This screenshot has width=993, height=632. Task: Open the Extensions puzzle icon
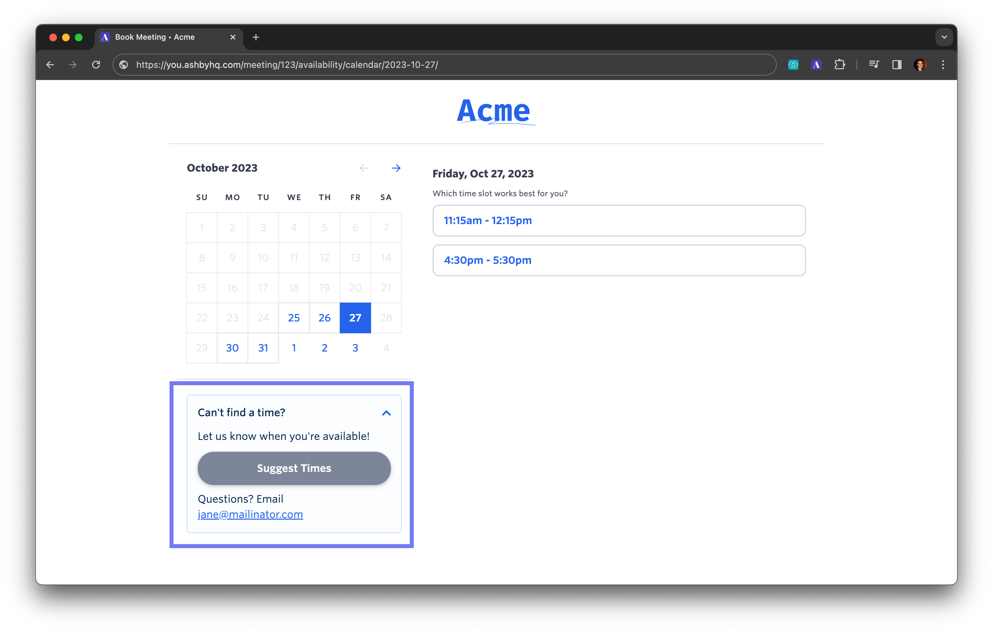[839, 65]
